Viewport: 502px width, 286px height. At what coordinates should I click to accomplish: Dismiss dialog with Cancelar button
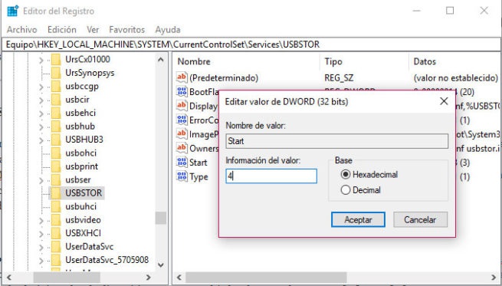[420, 220]
